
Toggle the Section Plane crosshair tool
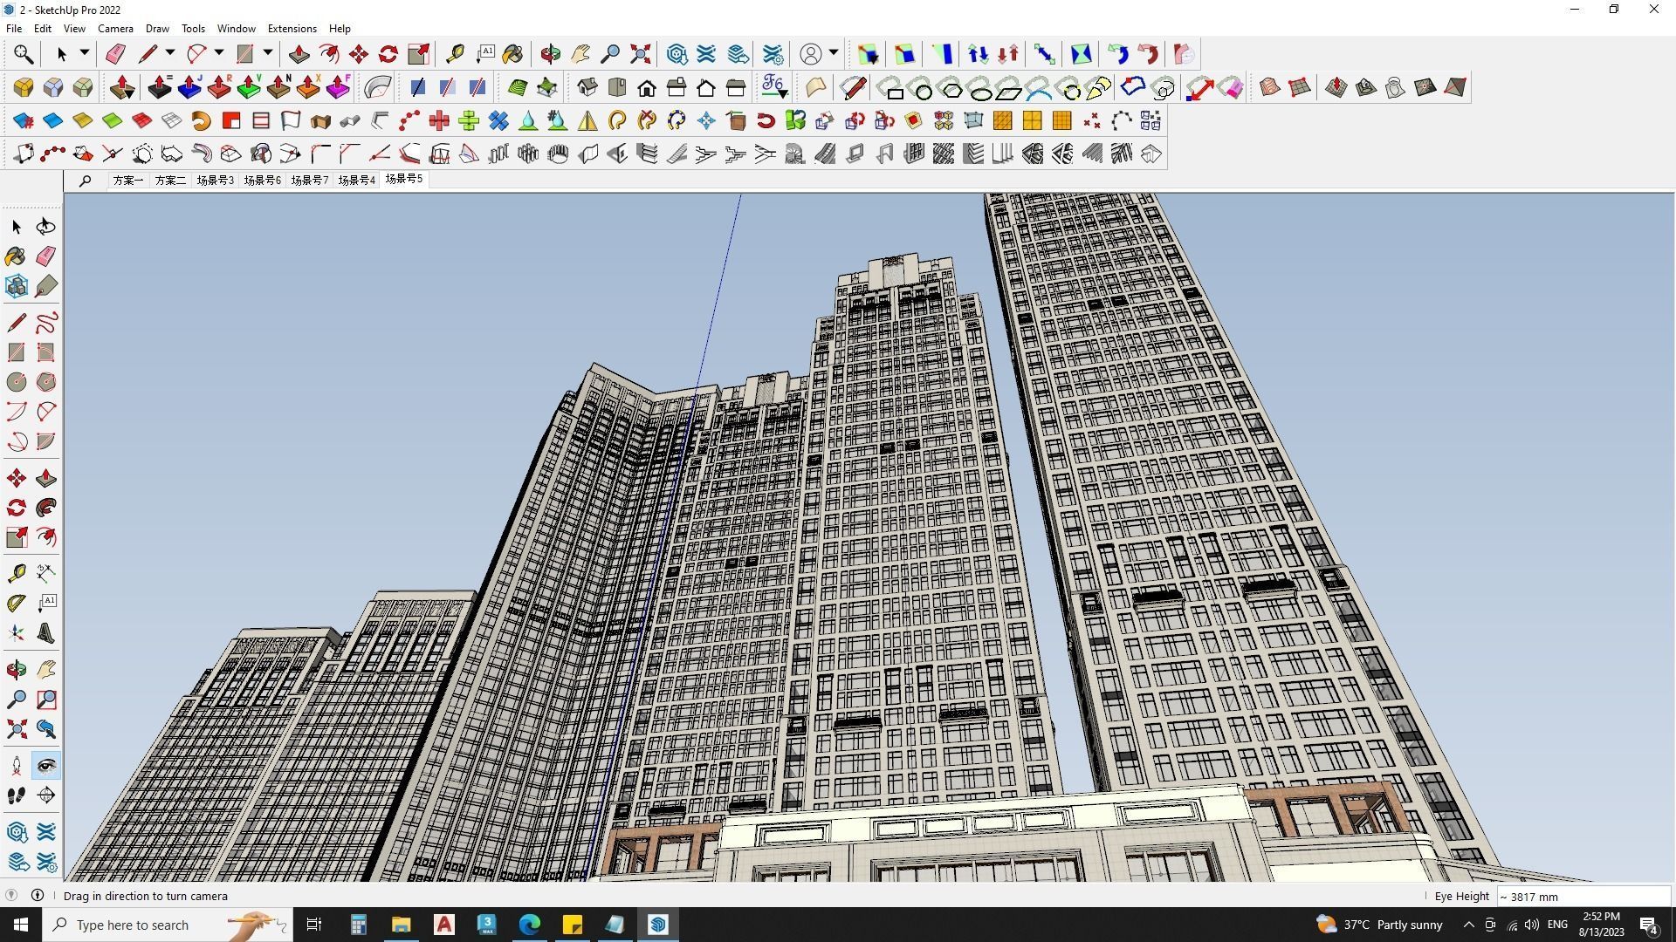[x=46, y=795]
